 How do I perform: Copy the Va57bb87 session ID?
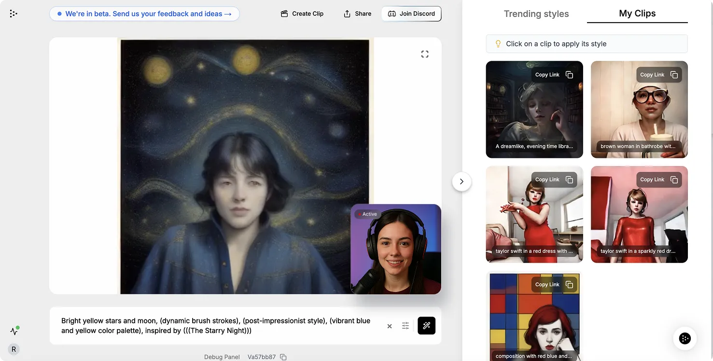[283, 357]
